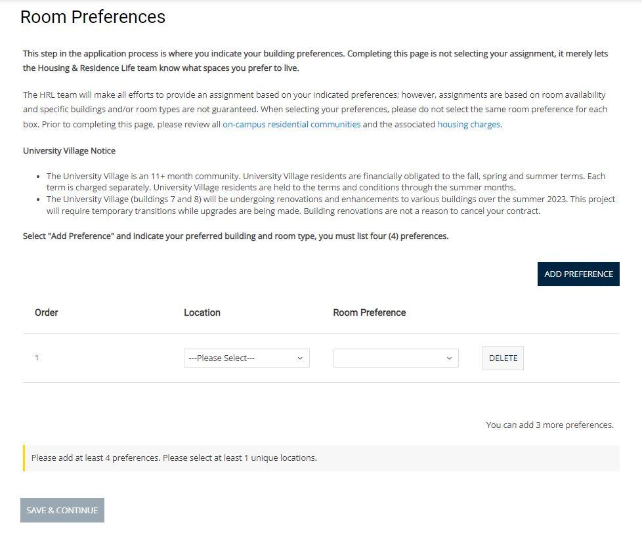Click the Room Preference column header
Image resolution: width=642 pixels, height=533 pixels.
click(370, 312)
